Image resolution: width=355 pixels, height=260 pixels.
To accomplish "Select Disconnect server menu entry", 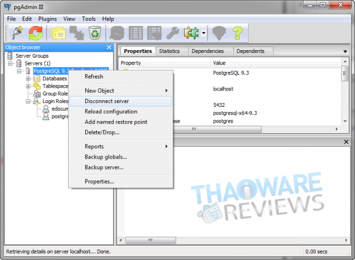I will (121, 101).
